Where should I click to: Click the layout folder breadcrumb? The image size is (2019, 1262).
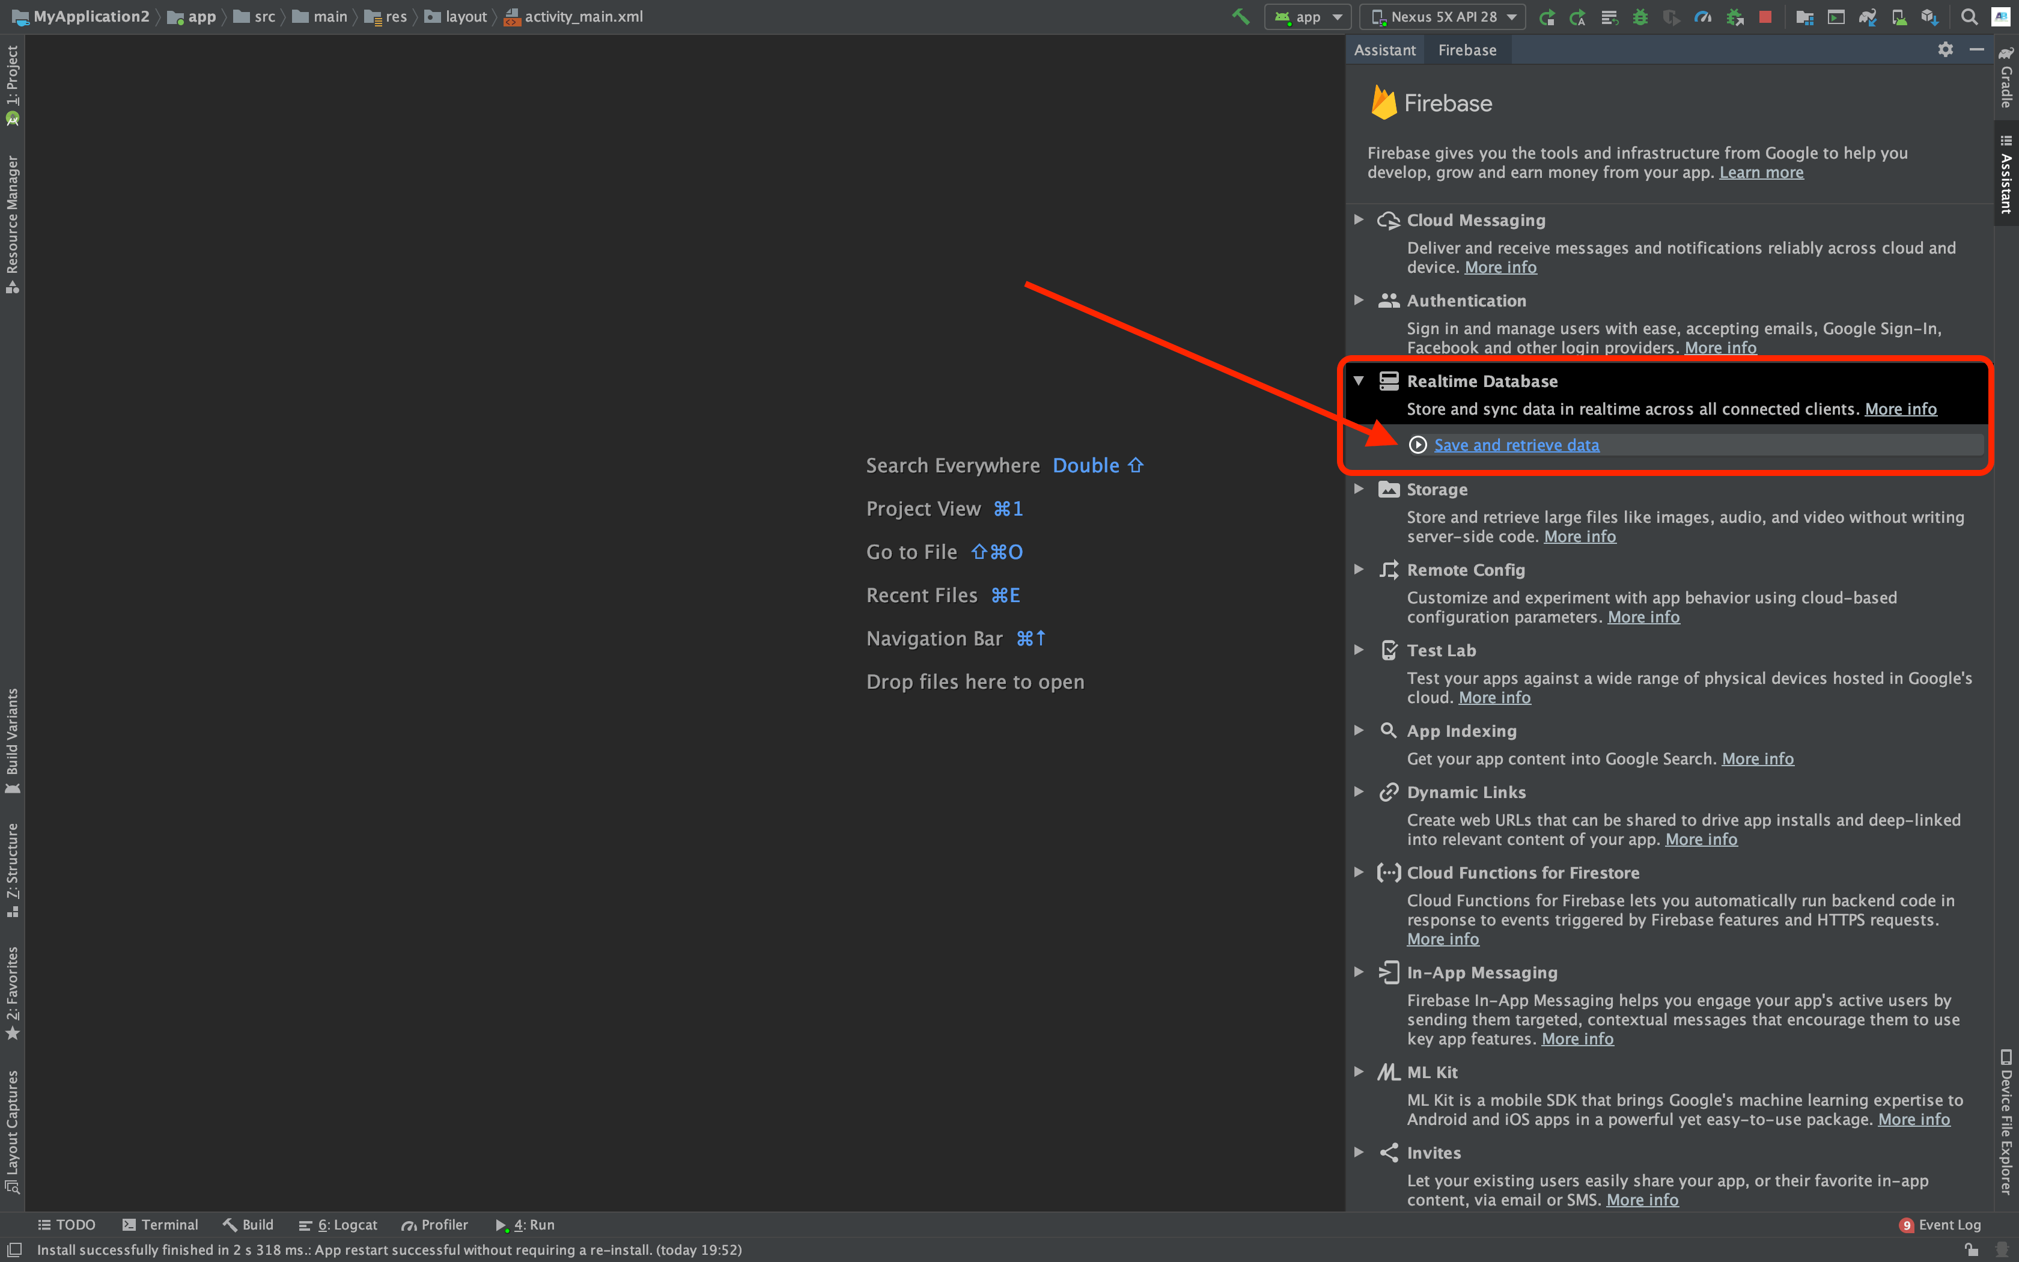[455, 17]
